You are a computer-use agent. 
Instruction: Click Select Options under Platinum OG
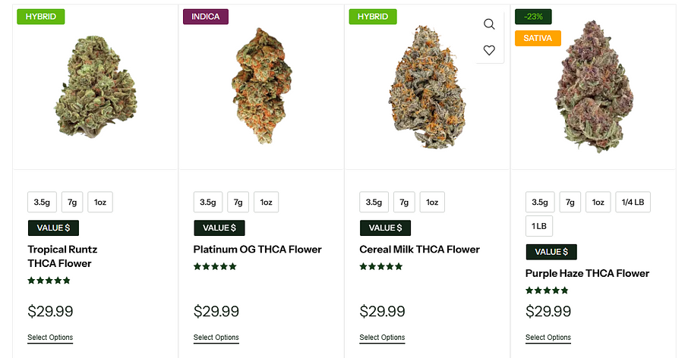[x=216, y=338]
